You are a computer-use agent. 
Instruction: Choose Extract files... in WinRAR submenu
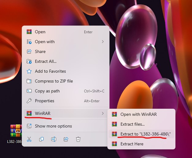[132, 124]
